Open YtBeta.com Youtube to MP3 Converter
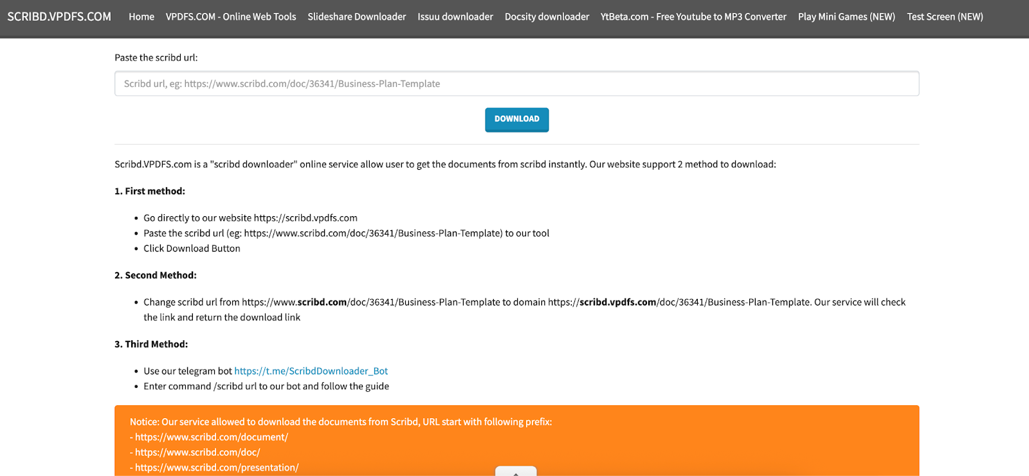The image size is (1029, 476). point(693,17)
